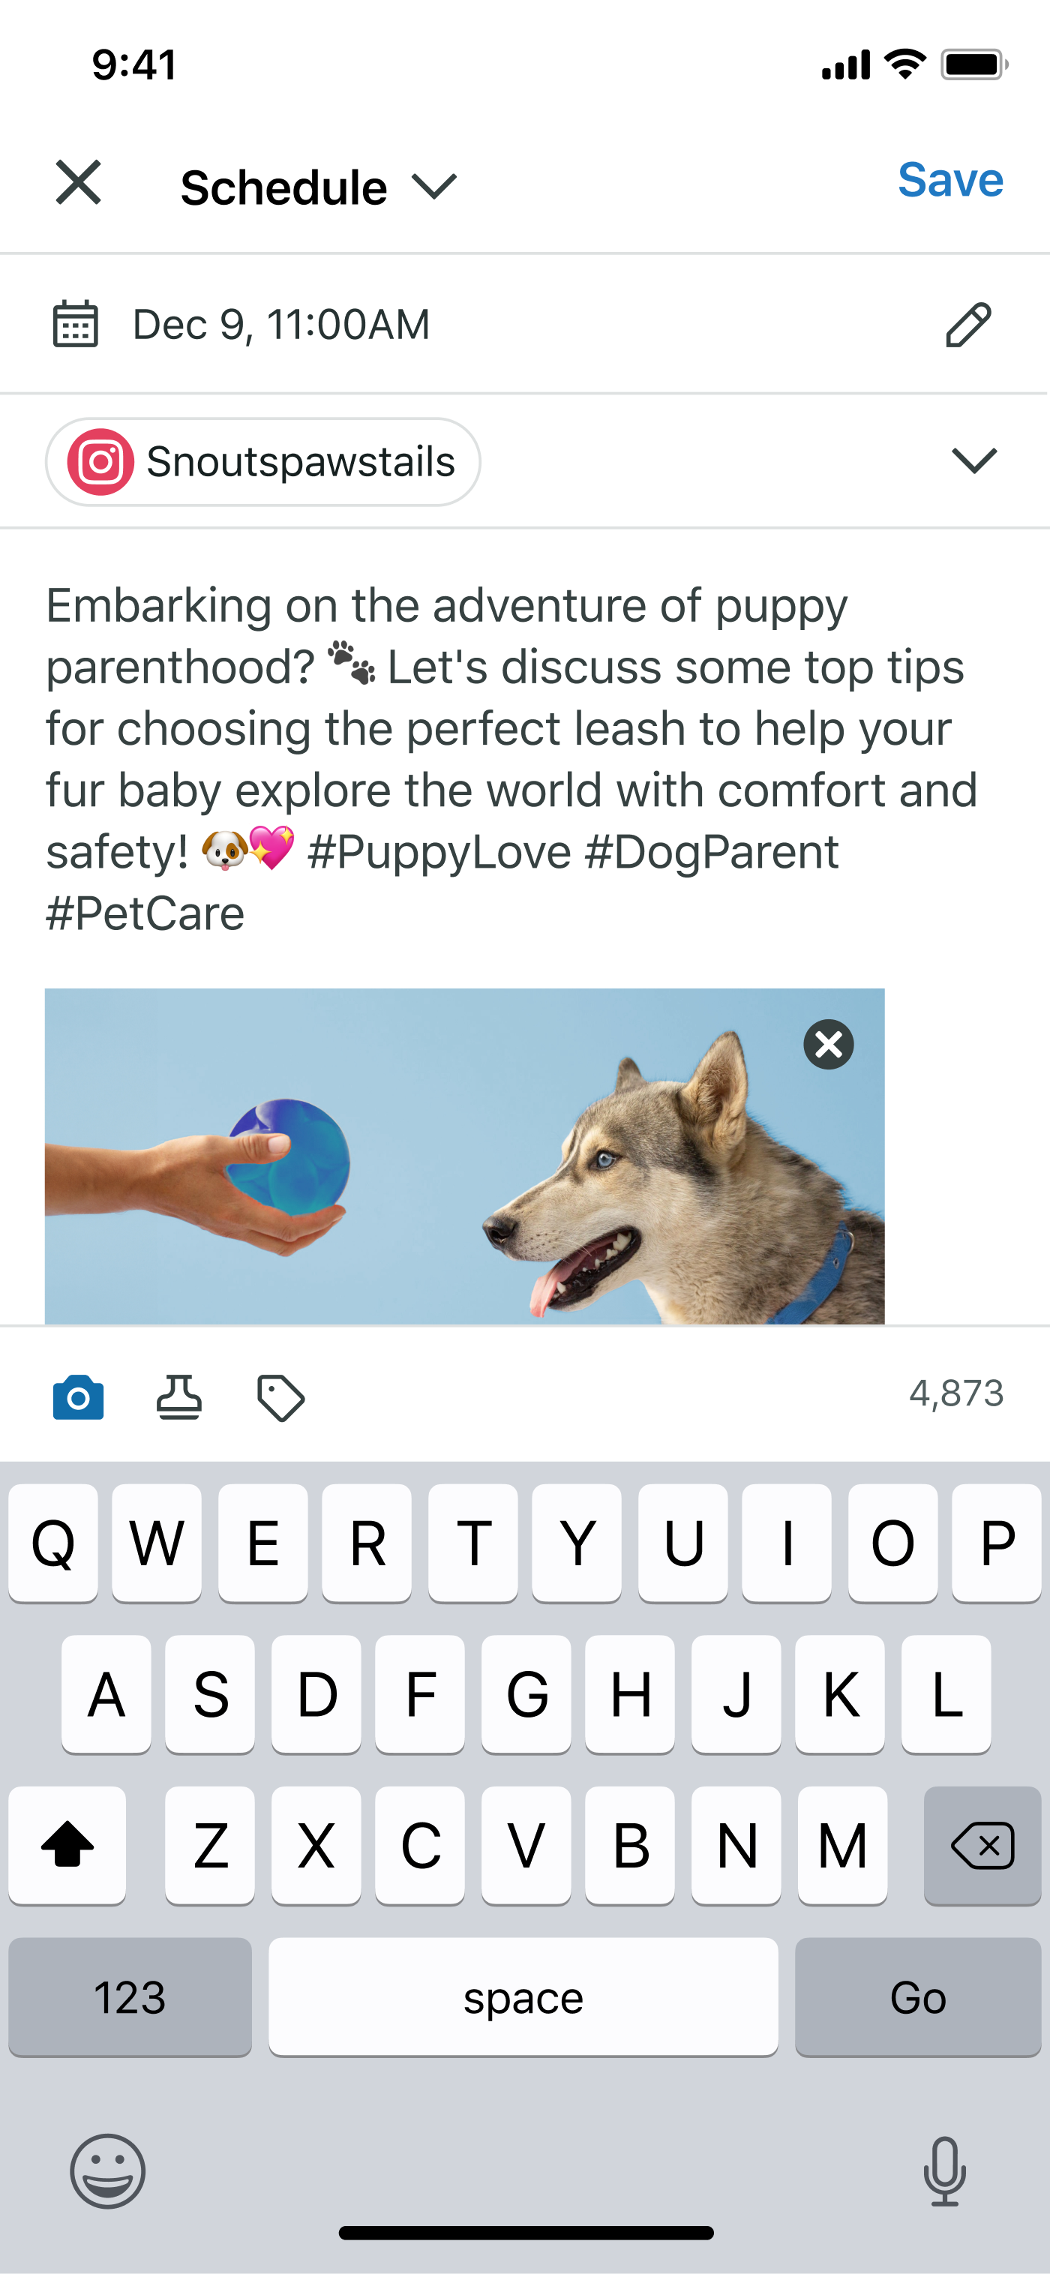Place cursor in the caption text
This screenshot has width=1050, height=2274.
click(x=512, y=759)
